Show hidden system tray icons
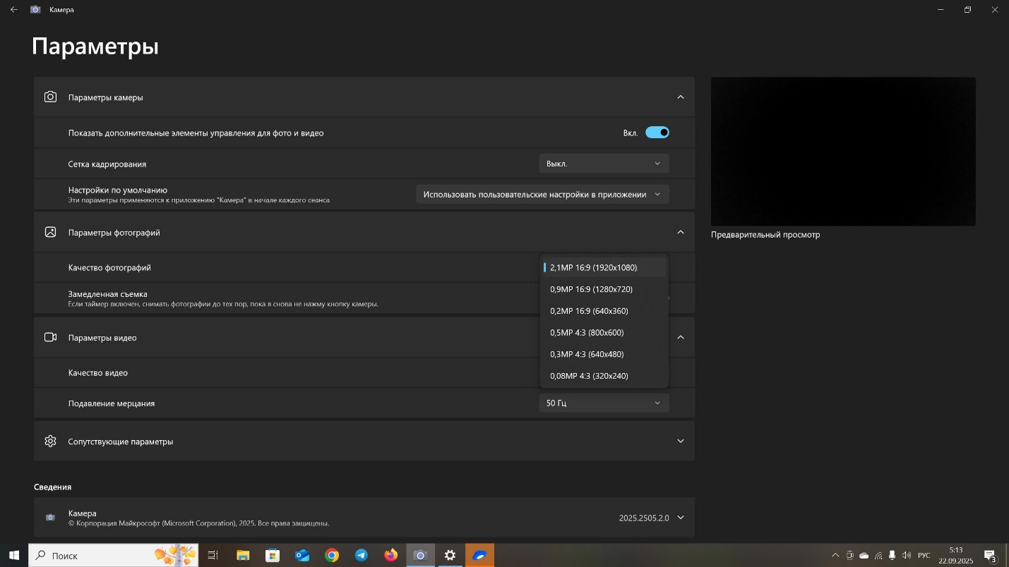 pyautogui.click(x=836, y=556)
